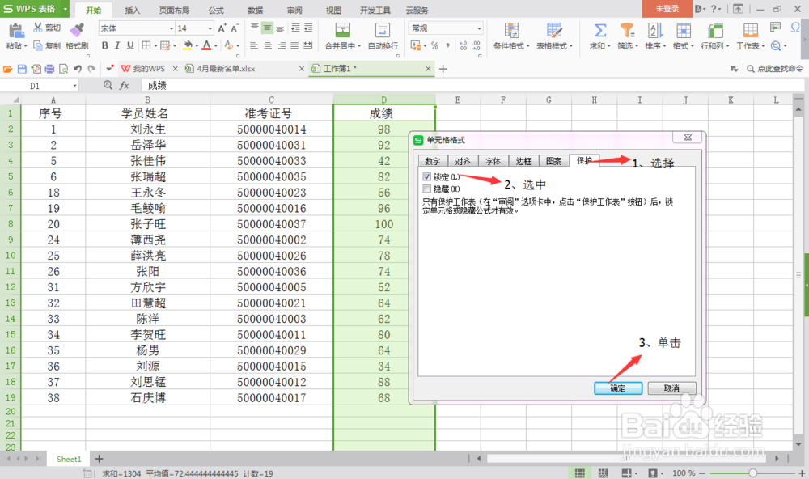Click cell containing 50000040031

coord(271,145)
